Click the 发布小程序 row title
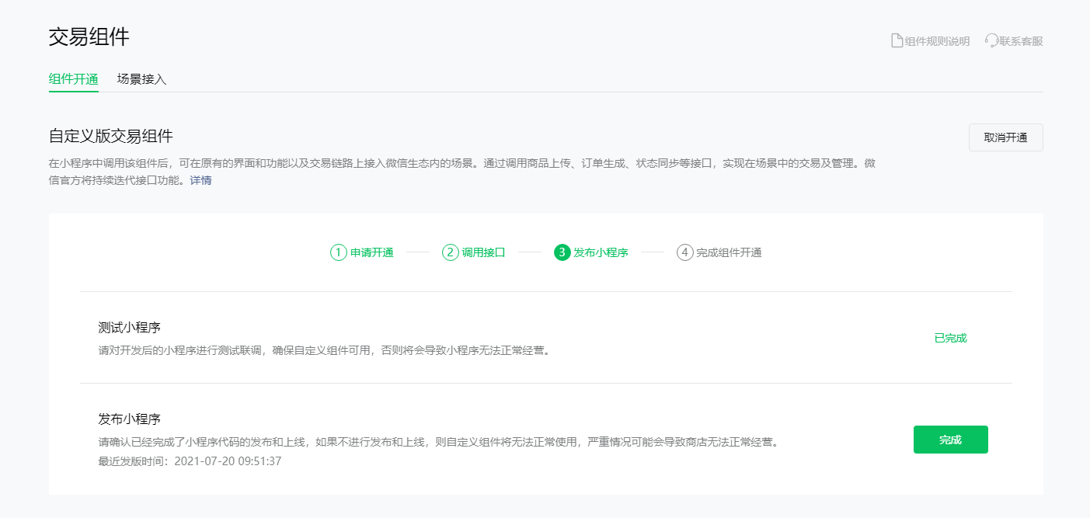 (x=130, y=419)
